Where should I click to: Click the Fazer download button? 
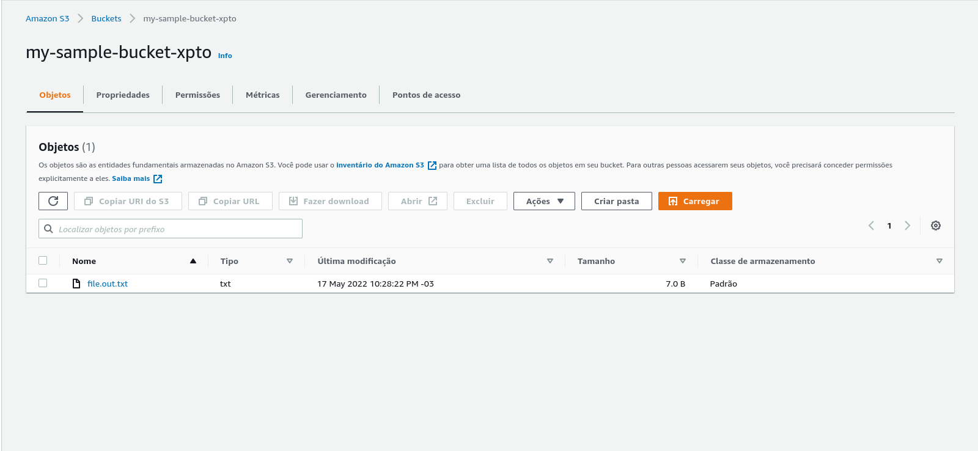330,201
